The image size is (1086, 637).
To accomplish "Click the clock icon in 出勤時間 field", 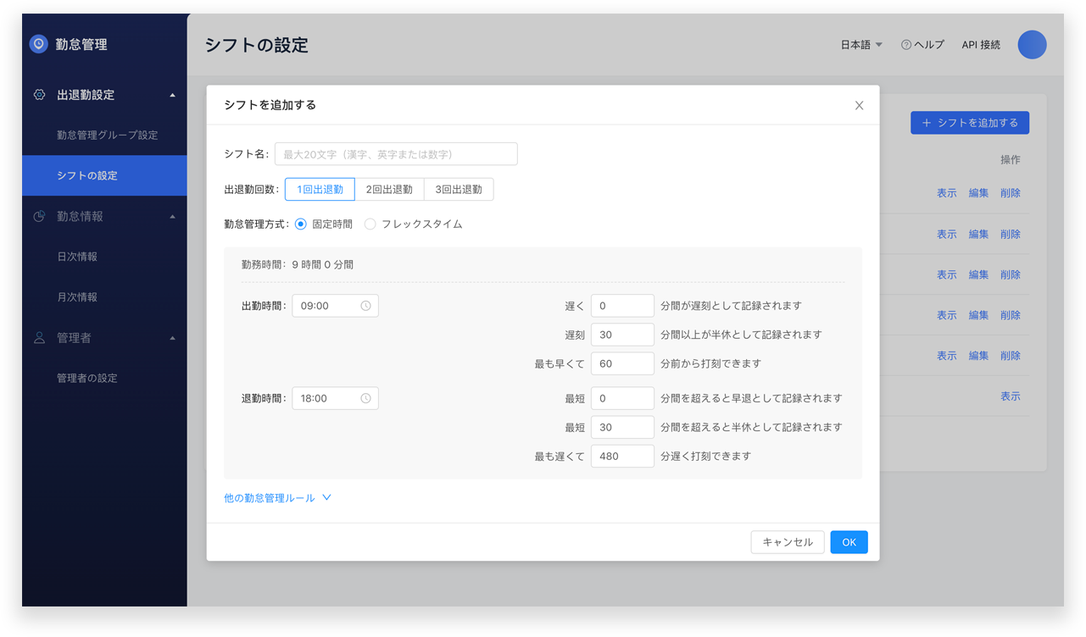I will [x=365, y=306].
